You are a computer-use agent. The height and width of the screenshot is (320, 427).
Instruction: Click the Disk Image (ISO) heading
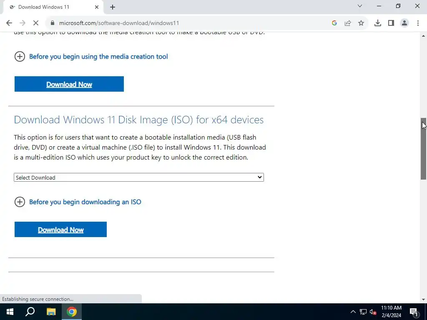pos(138,120)
